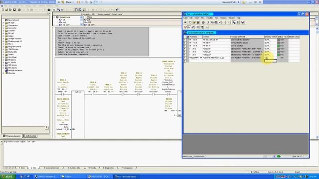
Task: Switch to Program elements tab
Action: (x=12, y=136)
